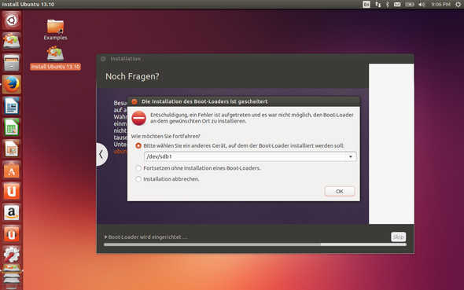Open the keyboard layout indicator
Viewport: 464px width, 290px height.
click(366, 5)
